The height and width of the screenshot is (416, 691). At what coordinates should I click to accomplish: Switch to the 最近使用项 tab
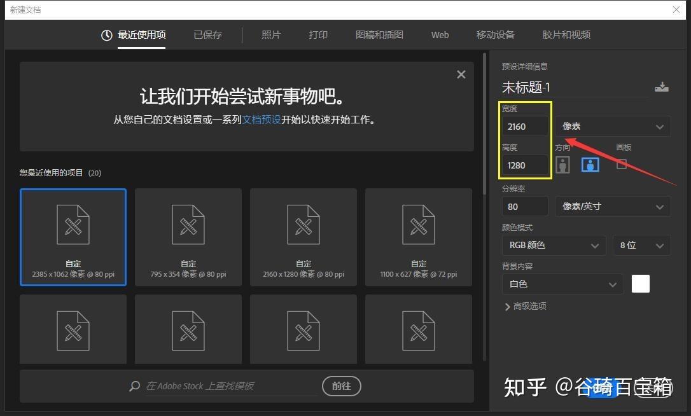pyautogui.click(x=141, y=35)
